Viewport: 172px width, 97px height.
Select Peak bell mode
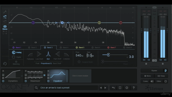tap(37, 64)
